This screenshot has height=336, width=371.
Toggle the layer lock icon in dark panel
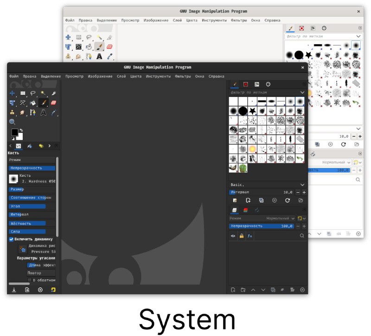(242, 236)
